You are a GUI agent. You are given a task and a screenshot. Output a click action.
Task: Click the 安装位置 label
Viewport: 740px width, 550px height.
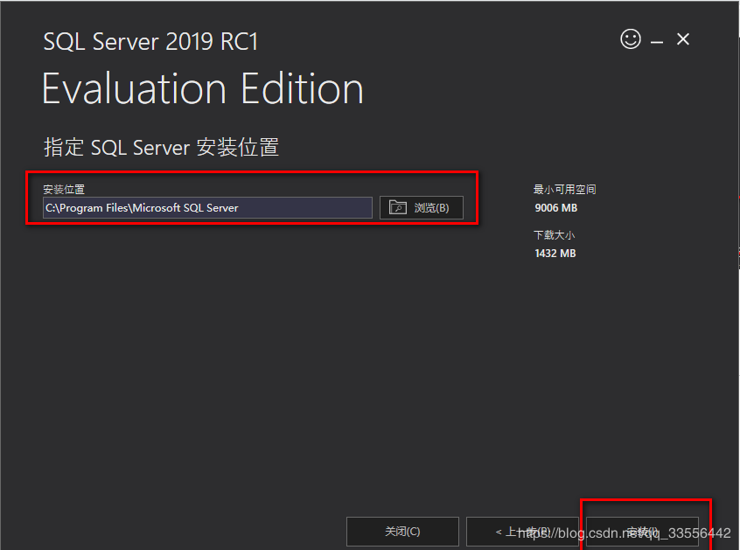coord(64,189)
